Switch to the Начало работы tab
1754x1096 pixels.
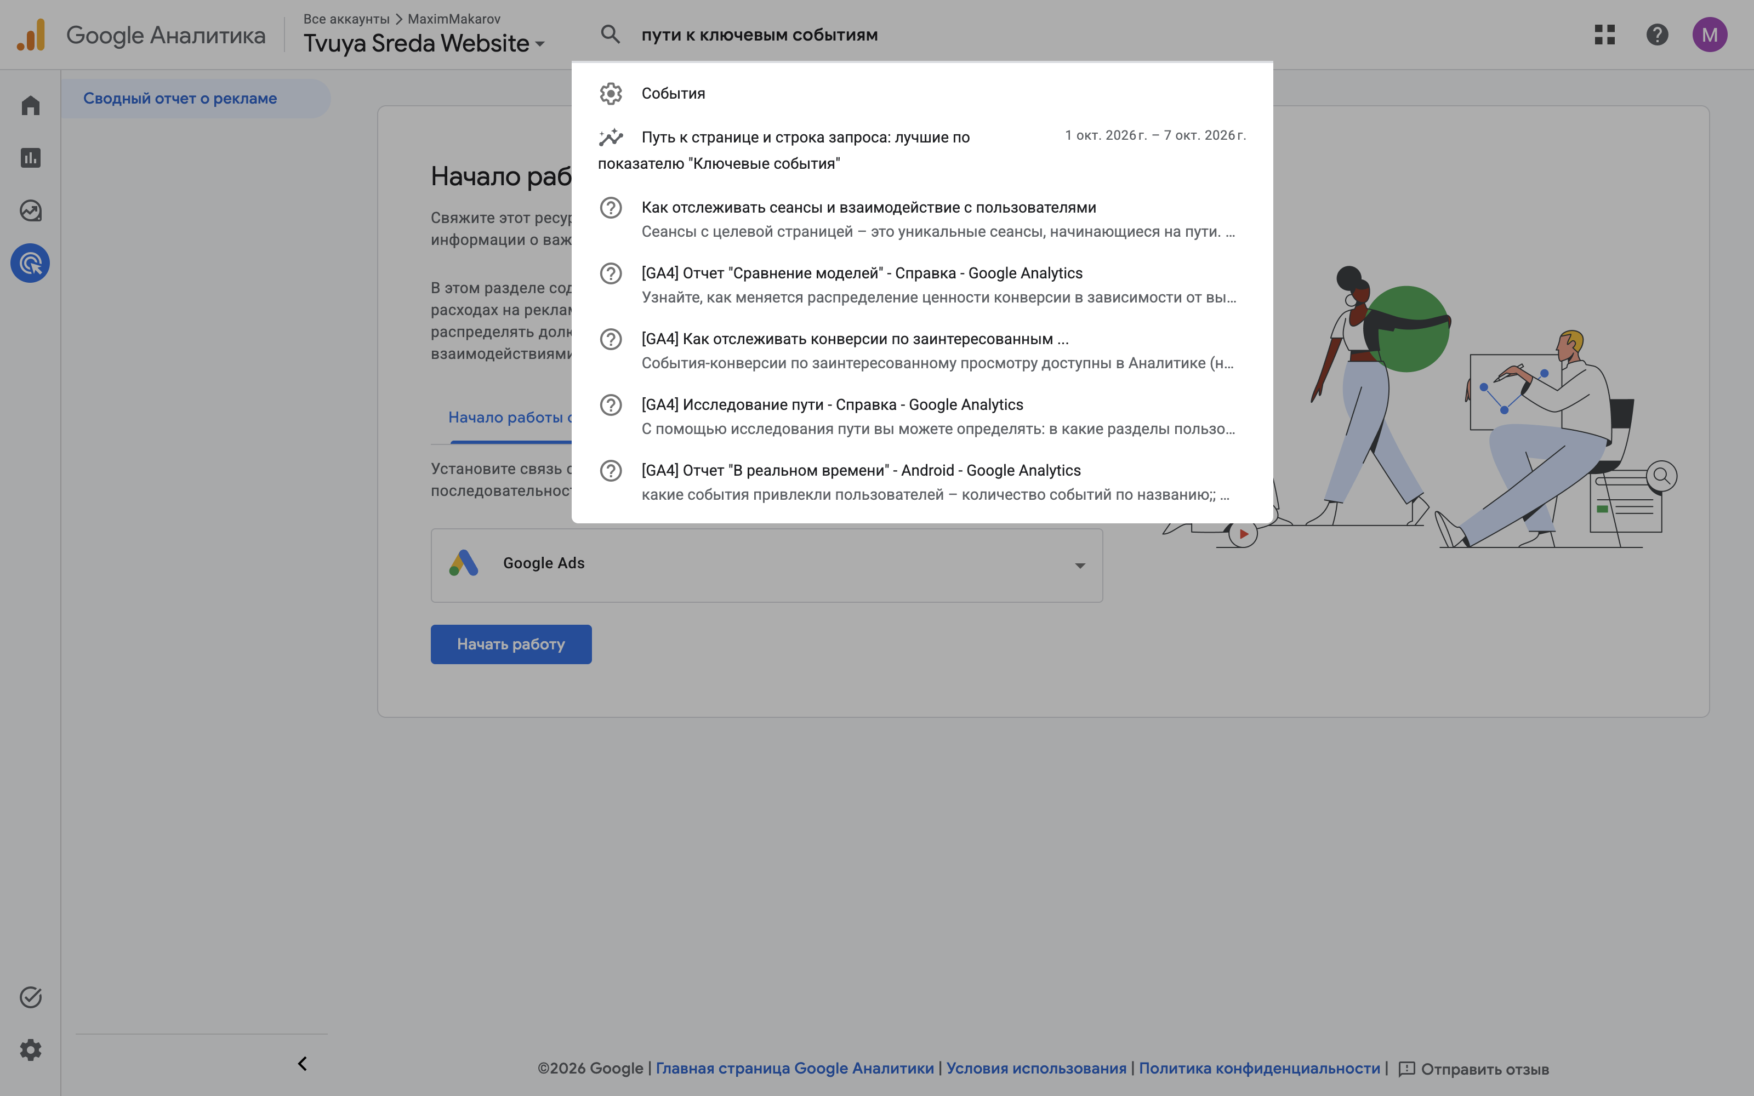pyautogui.click(x=510, y=418)
